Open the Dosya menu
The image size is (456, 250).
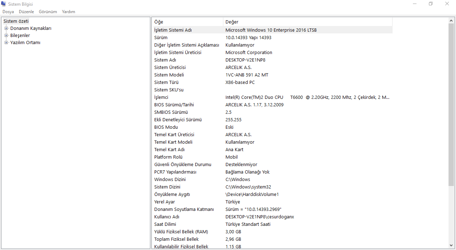[x=8, y=12]
